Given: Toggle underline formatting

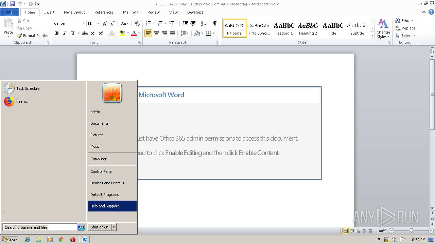Looking at the screenshot, I should (73, 33).
